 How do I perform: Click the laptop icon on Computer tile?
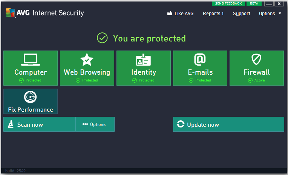tap(31, 60)
